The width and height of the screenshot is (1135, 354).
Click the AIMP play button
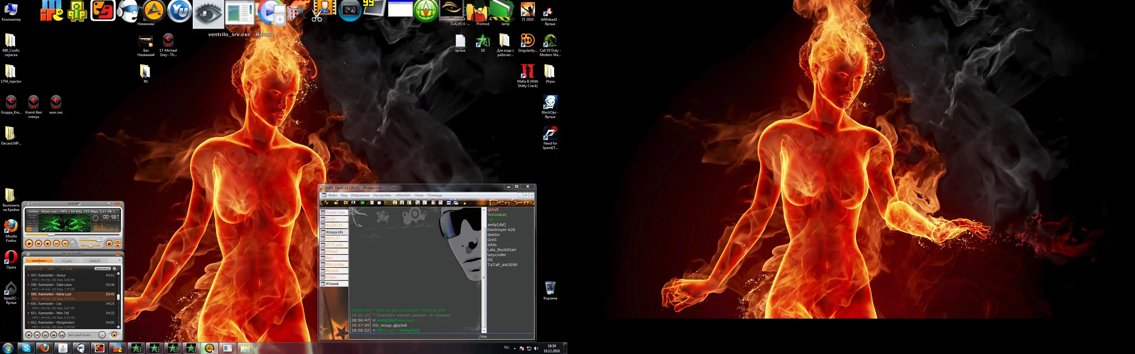(29, 243)
